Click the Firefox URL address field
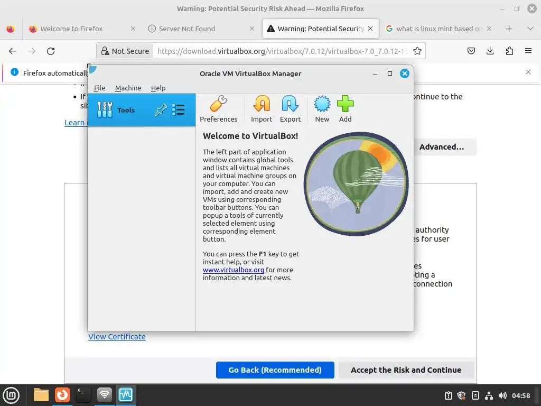The height and width of the screenshot is (406, 541). click(282, 51)
